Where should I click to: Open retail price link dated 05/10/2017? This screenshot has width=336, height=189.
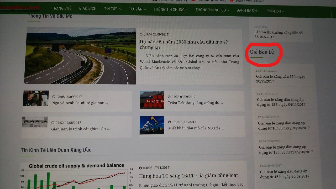click(286, 150)
